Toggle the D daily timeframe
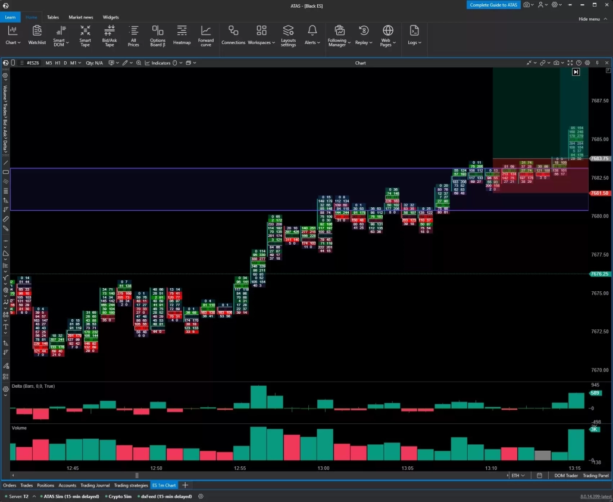This screenshot has height=502, width=613. [65, 63]
